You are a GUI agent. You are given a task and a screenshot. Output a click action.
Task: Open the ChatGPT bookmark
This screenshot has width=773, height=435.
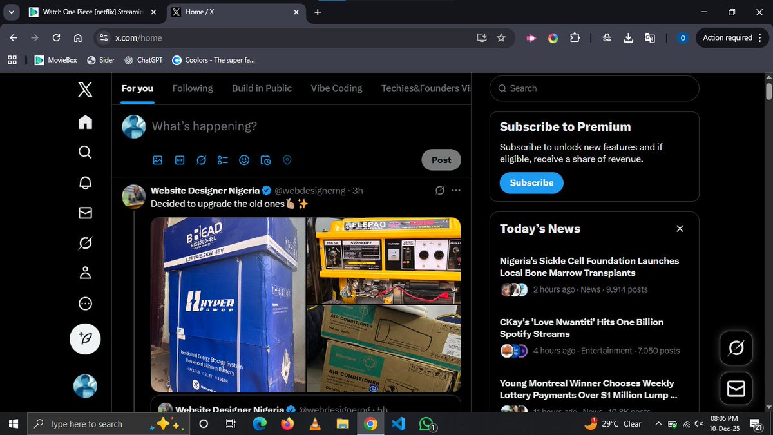(142, 60)
